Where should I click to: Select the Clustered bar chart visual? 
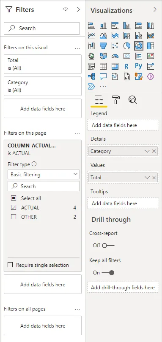(115, 25)
